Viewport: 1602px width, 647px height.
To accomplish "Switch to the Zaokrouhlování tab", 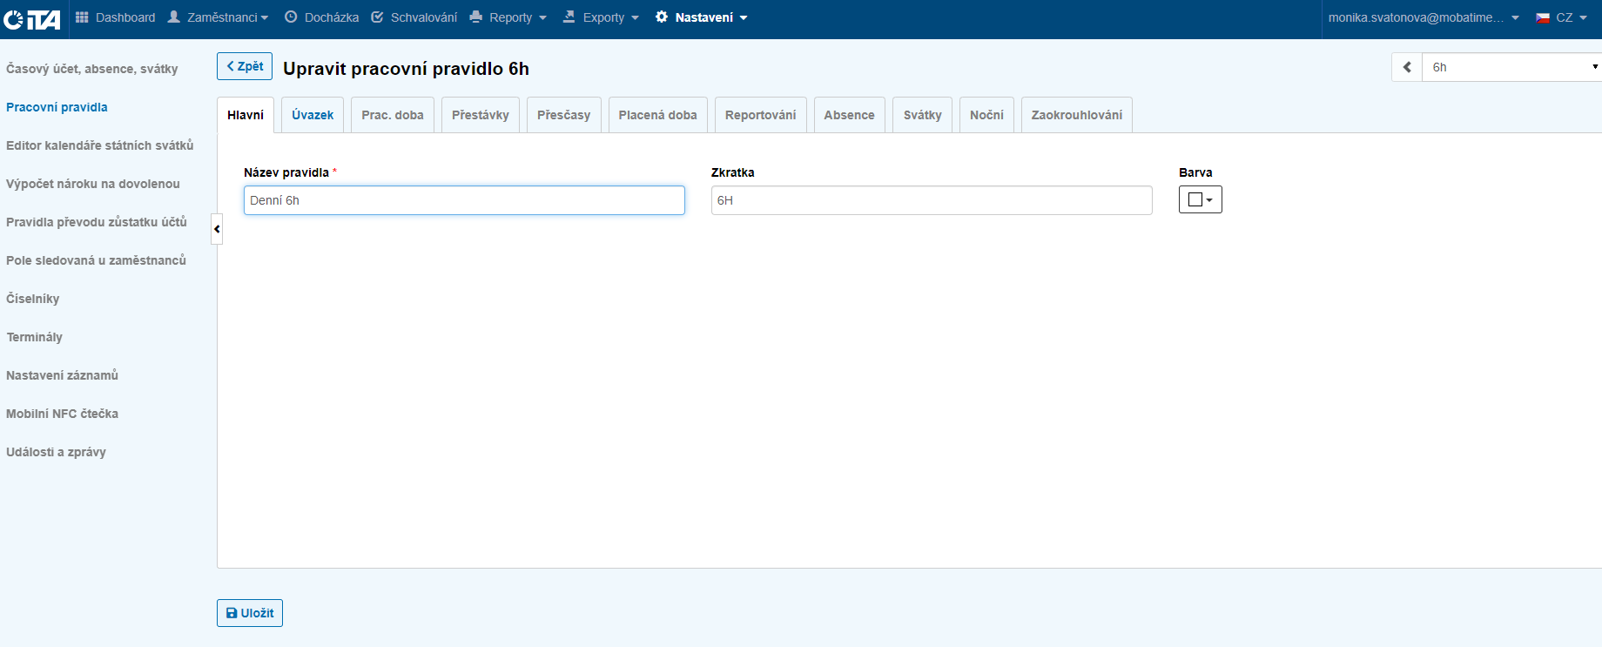I will point(1076,115).
